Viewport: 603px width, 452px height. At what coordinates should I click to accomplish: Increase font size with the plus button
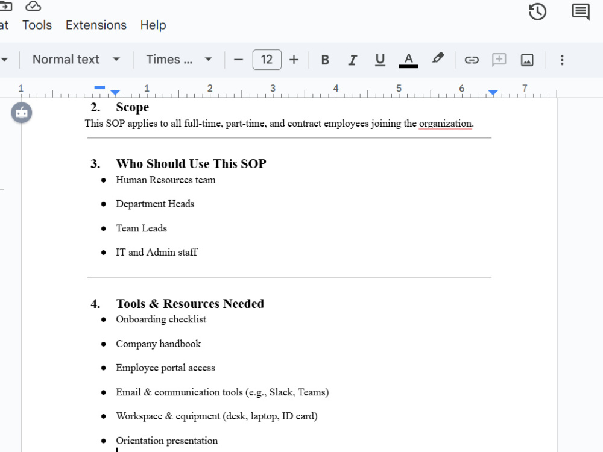294,60
